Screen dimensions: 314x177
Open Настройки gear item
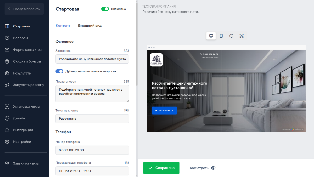22,142
